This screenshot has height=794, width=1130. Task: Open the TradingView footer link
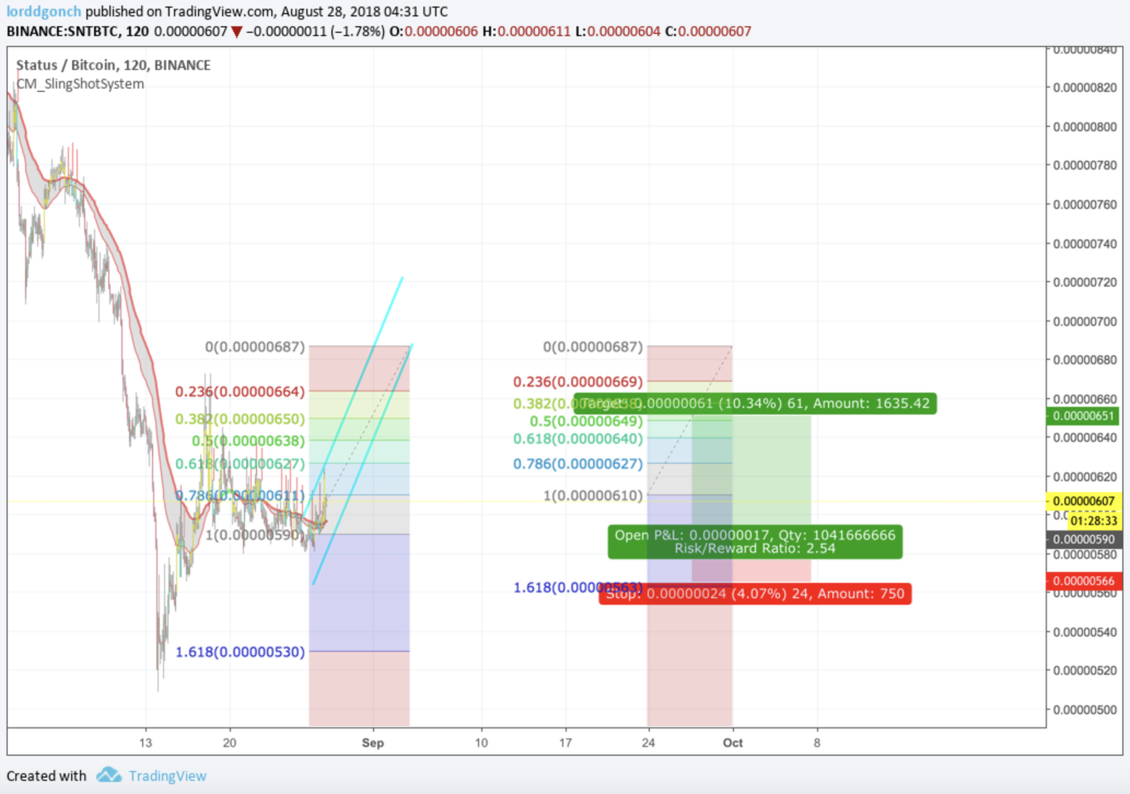pos(167,776)
